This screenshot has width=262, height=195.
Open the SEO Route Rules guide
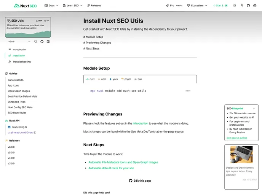17,113
